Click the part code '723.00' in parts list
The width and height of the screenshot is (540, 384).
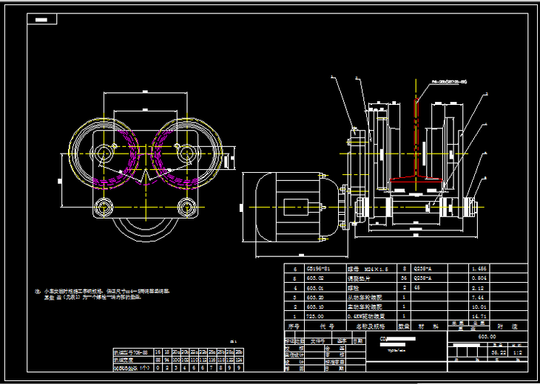[315, 316]
